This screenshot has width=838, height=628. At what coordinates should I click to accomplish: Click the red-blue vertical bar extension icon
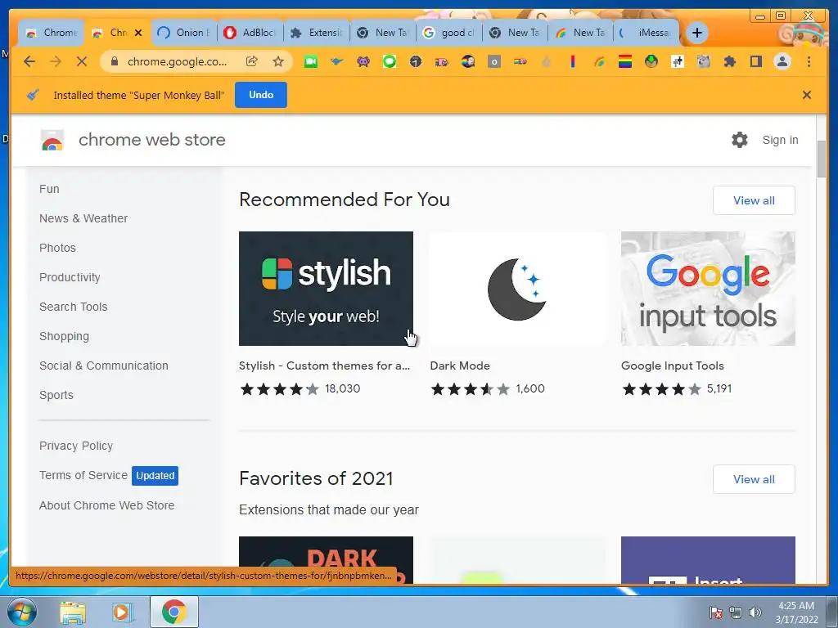572,62
